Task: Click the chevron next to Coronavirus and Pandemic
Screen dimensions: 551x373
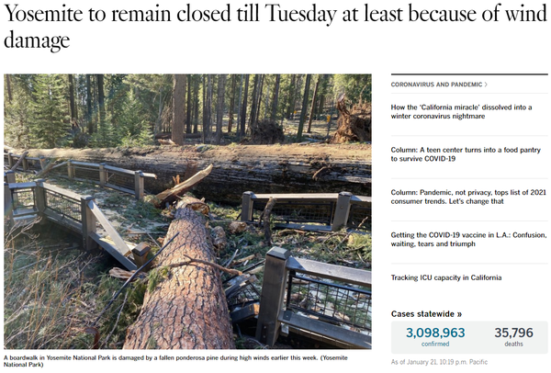Action: click(486, 85)
